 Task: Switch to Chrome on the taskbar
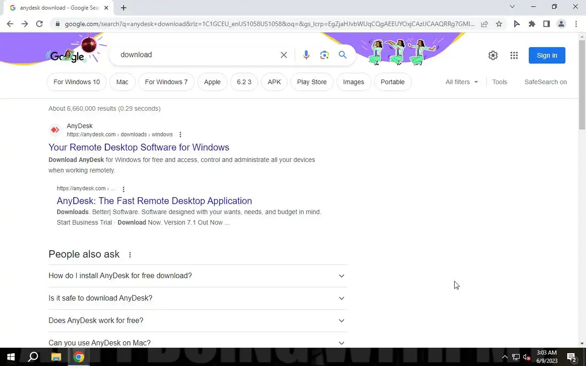tap(79, 357)
